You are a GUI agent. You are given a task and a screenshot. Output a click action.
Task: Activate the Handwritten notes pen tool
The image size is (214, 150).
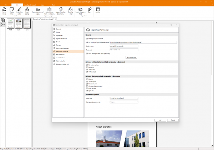pyautogui.click(x=19, y=9)
